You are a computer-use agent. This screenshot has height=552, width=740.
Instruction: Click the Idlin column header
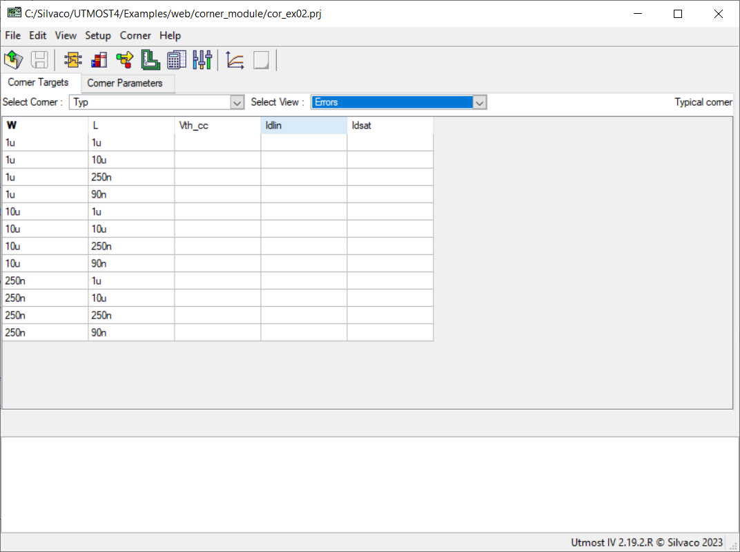[304, 125]
